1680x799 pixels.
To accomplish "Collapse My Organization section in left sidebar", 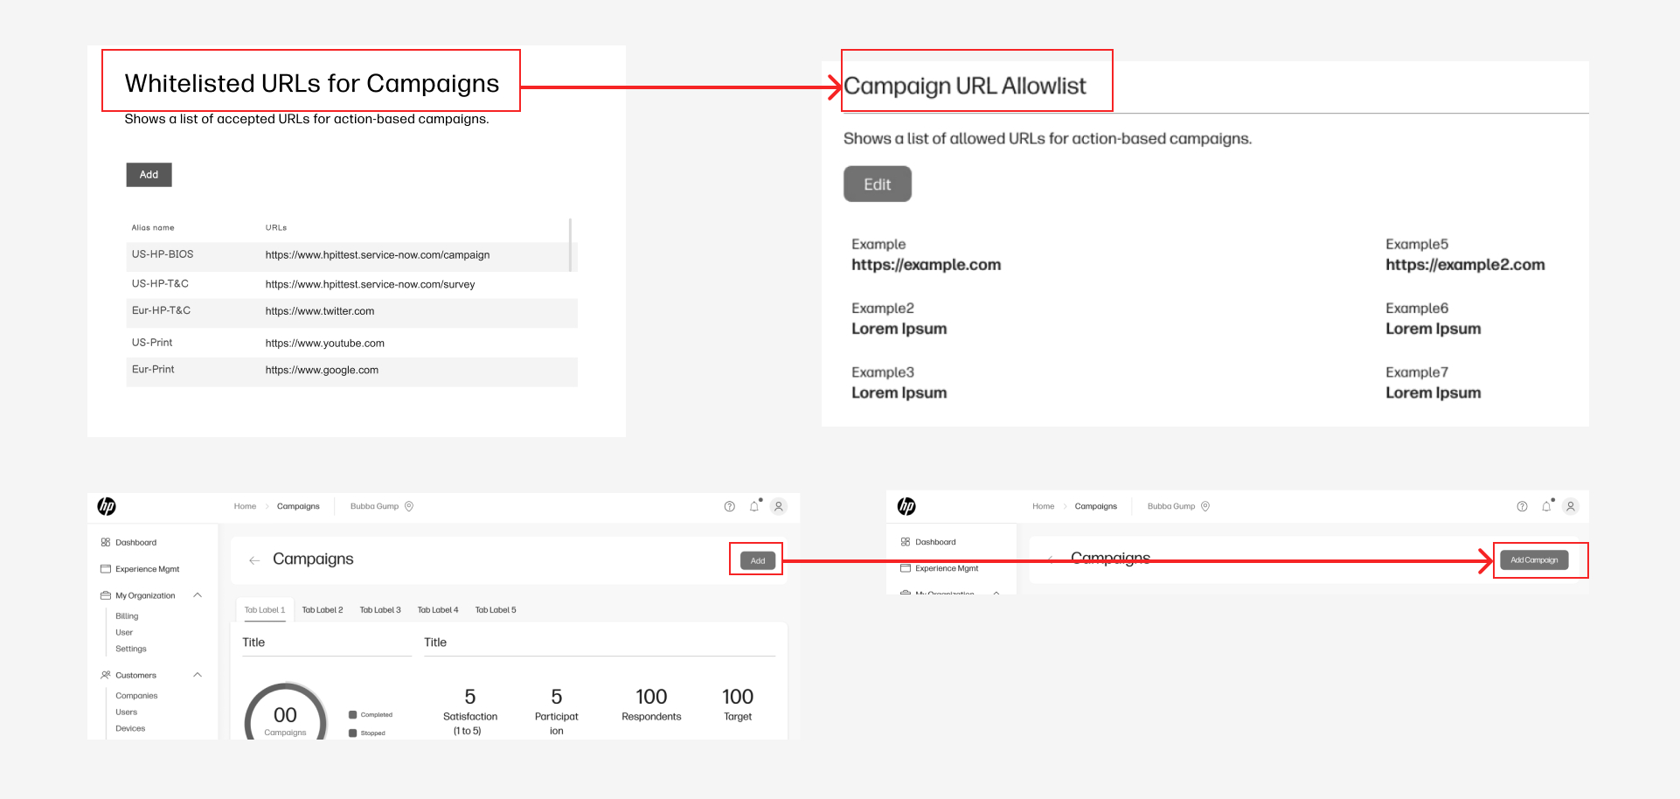I will 198,595.
